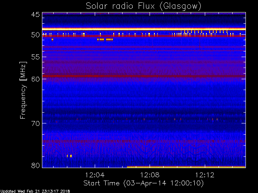Screen dimensions: 258x193
Task: Click the 12:12 time axis label
Action: coord(205,175)
